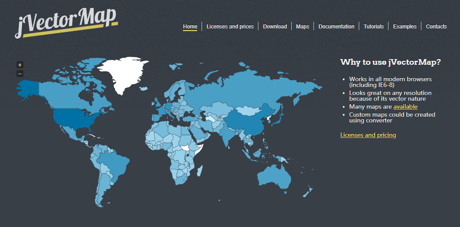
Task: Click the map zoom out minus button
Action: [x=20, y=74]
